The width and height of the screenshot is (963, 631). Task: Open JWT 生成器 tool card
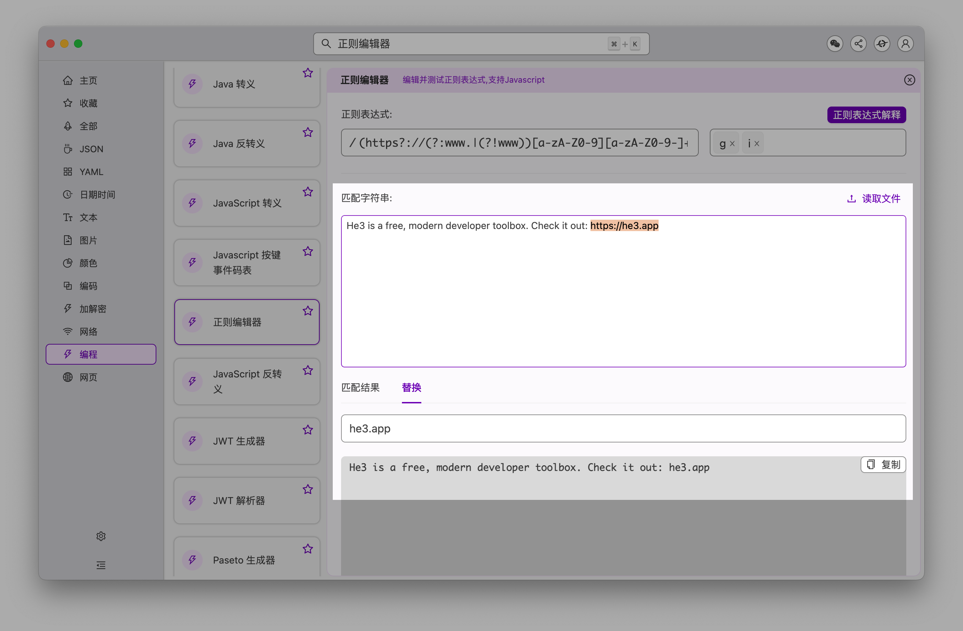point(247,441)
